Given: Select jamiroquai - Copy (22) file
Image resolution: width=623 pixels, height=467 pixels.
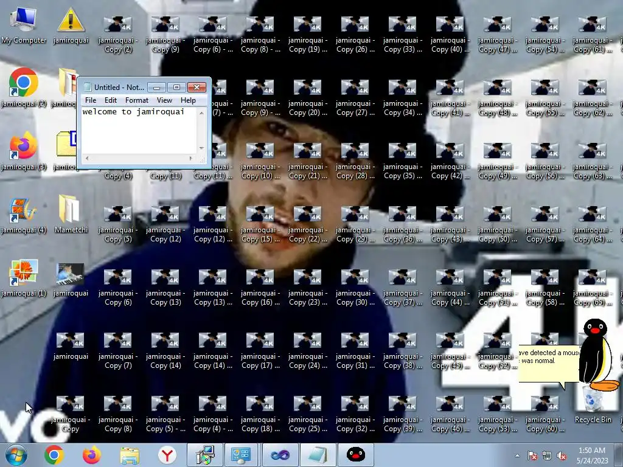Looking at the screenshot, I should pos(308,224).
